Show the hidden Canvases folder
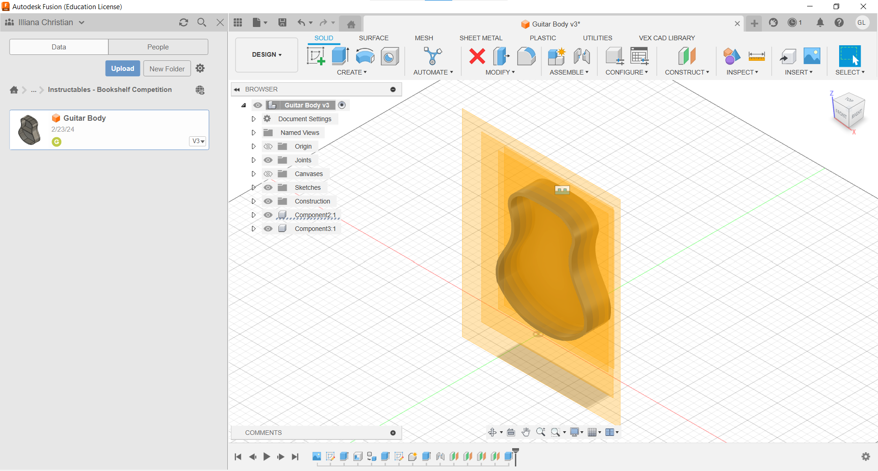 [268, 174]
